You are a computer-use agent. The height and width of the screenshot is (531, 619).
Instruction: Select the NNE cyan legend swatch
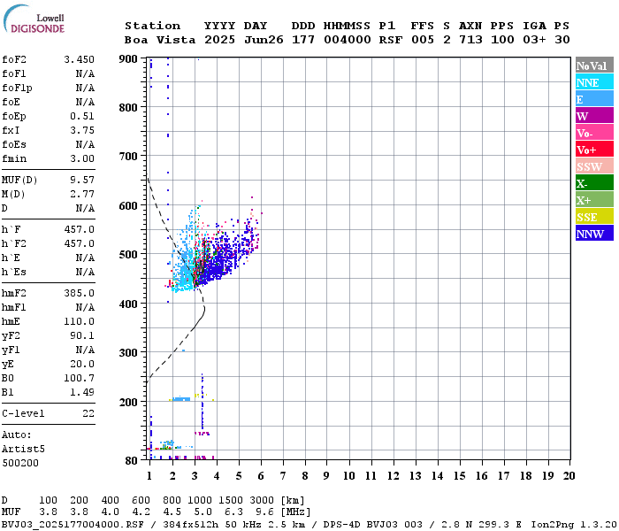click(594, 82)
